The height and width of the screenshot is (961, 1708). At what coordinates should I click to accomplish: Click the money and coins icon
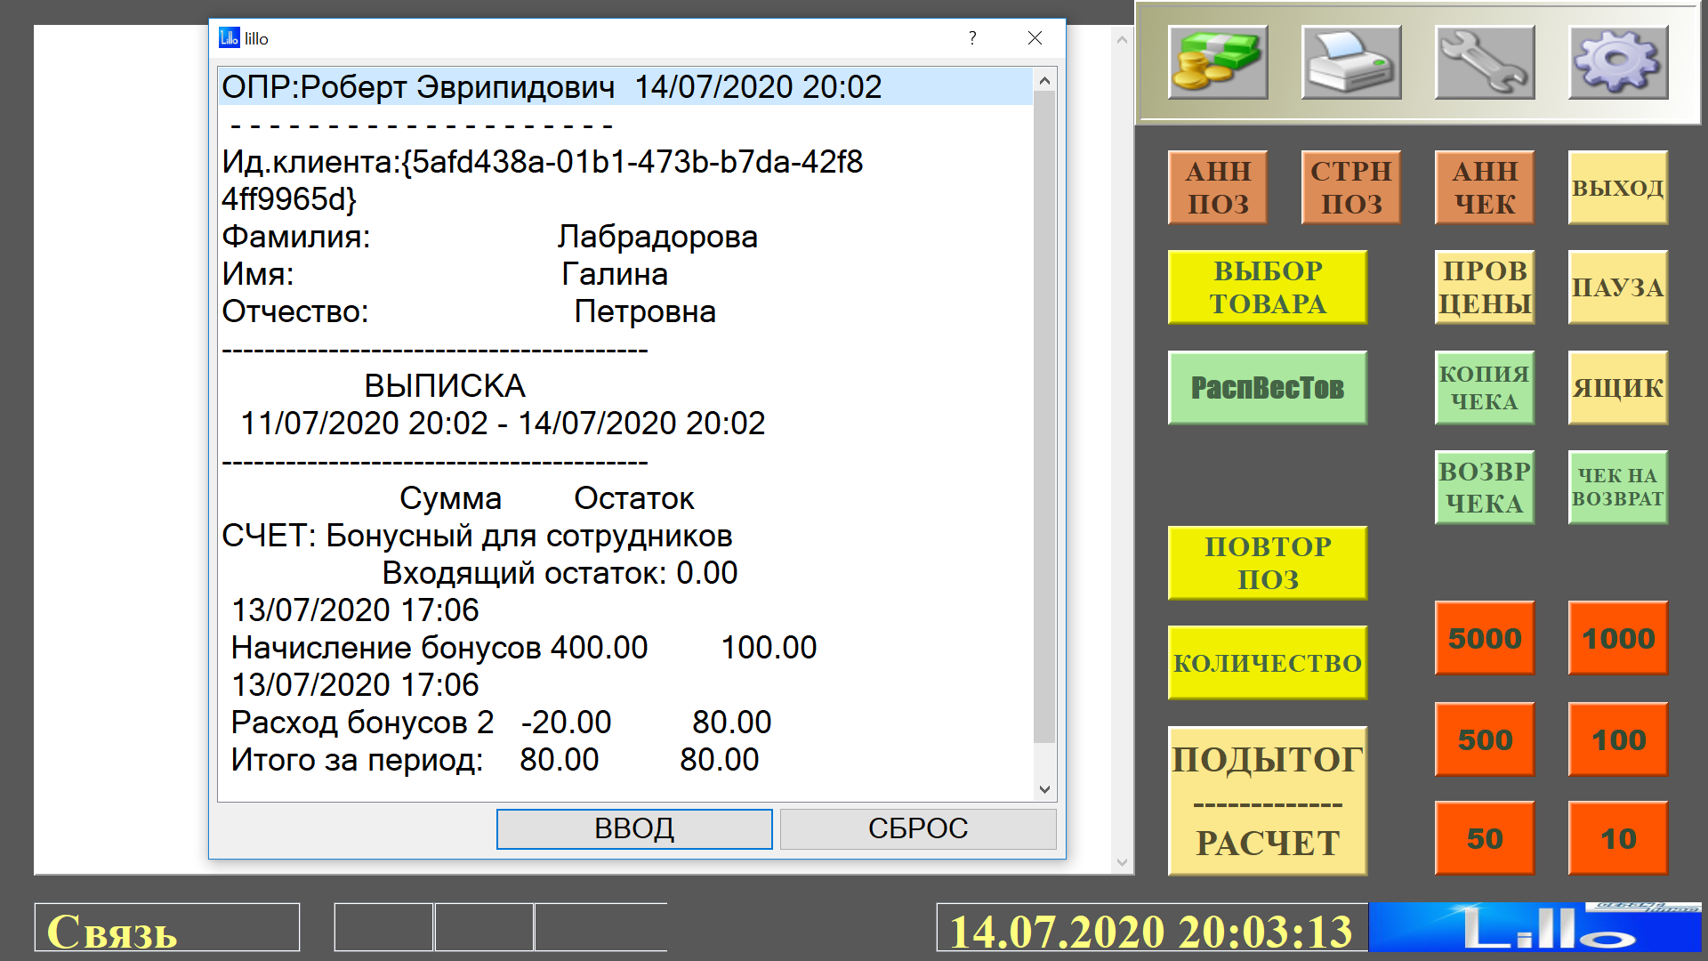pos(1217,61)
